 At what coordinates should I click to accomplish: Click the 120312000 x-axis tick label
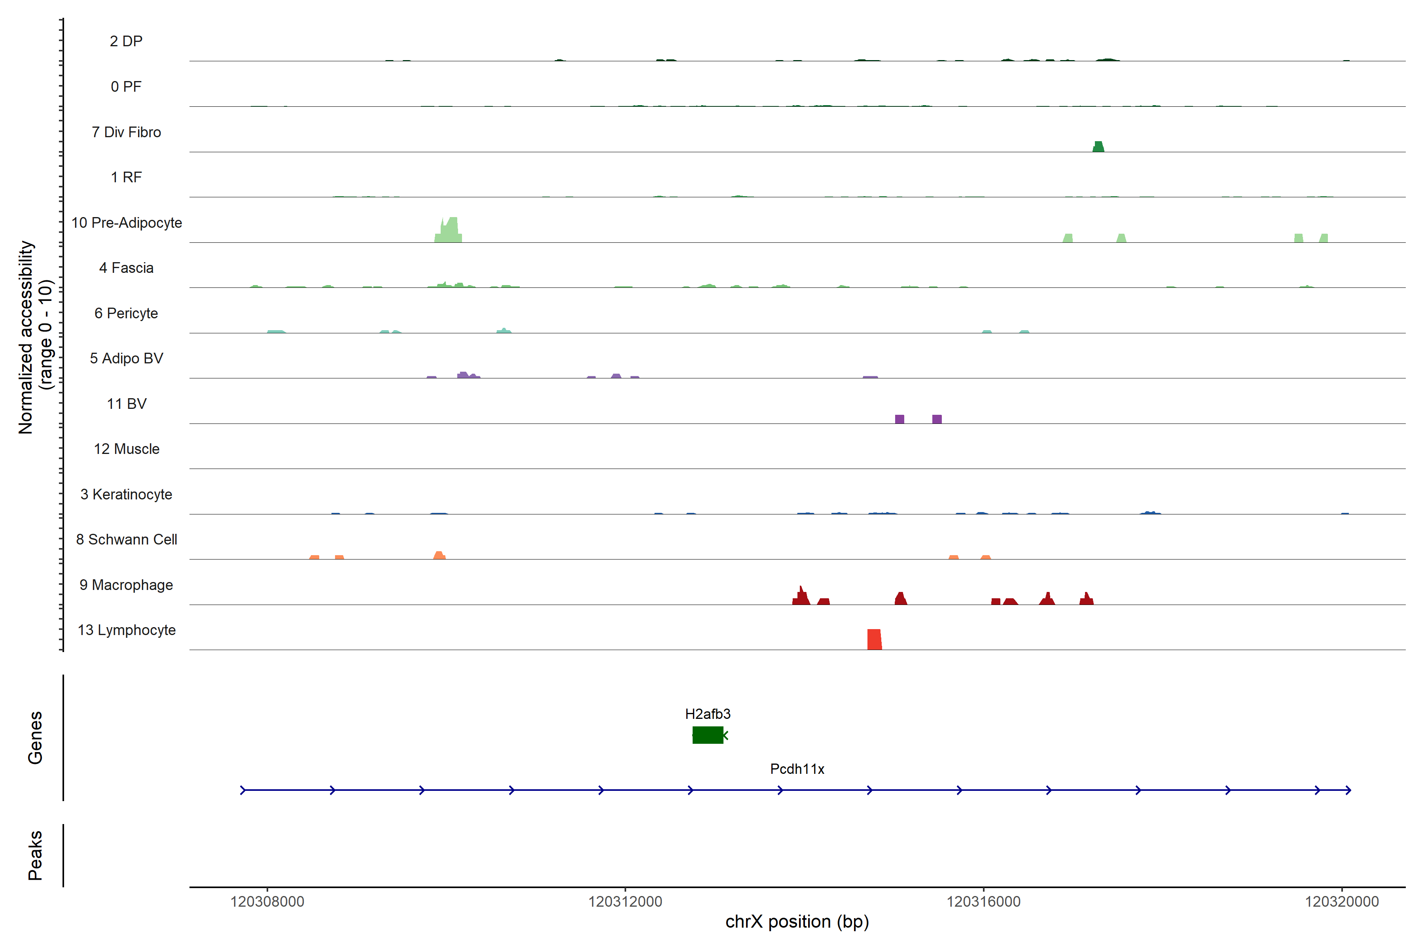pos(625,901)
